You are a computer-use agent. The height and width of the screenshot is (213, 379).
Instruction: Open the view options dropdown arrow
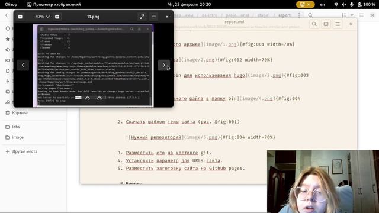click(352, 15)
